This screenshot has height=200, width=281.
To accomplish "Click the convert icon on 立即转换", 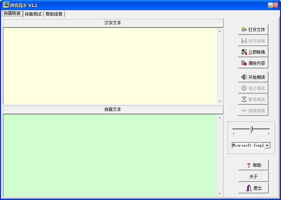I will [x=244, y=52].
